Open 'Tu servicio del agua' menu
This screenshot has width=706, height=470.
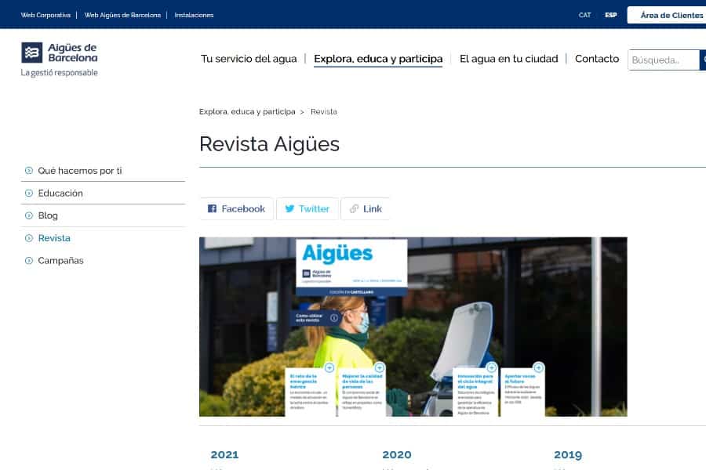point(249,59)
